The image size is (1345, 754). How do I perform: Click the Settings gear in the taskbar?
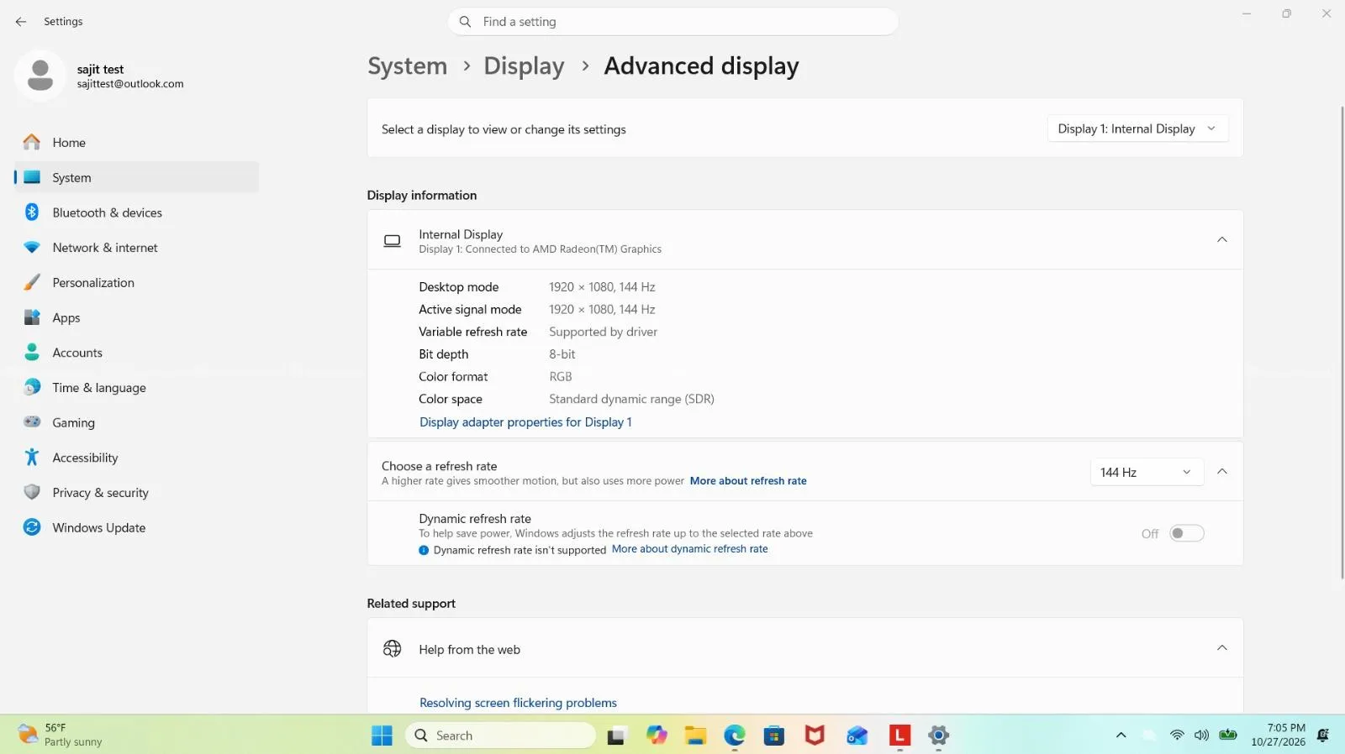(938, 736)
